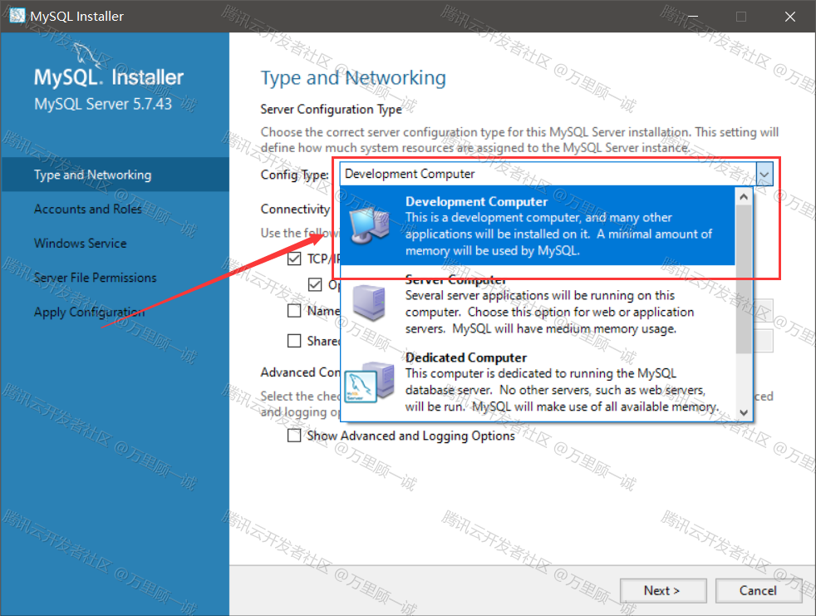This screenshot has height=616, width=816.
Task: Click the MySQL dolphin logo in the sidebar
Action: (x=87, y=56)
